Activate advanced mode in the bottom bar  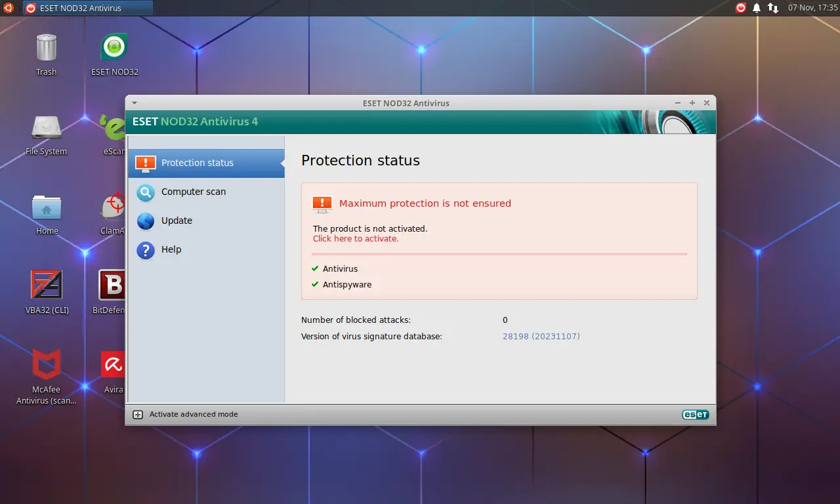(x=186, y=414)
